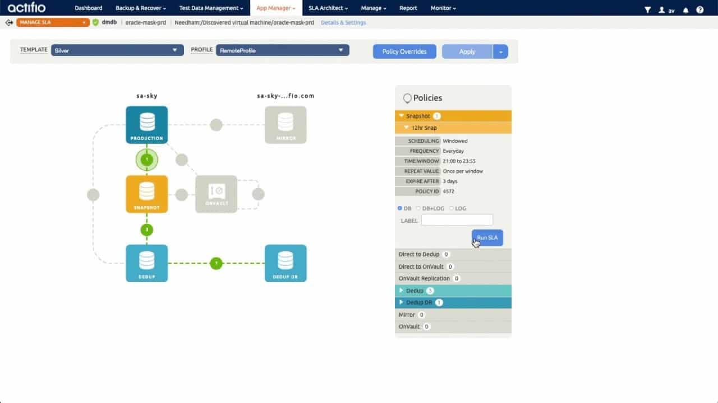718x403 pixels.
Task: Click the Policy Overrides button
Action: click(x=404, y=51)
